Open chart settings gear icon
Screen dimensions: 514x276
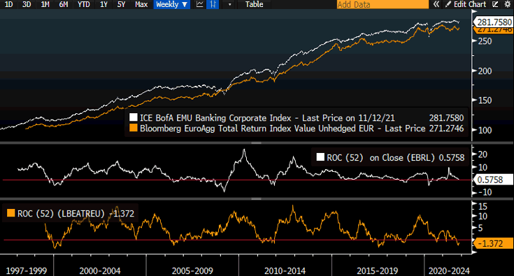pyautogui.click(x=507, y=4)
